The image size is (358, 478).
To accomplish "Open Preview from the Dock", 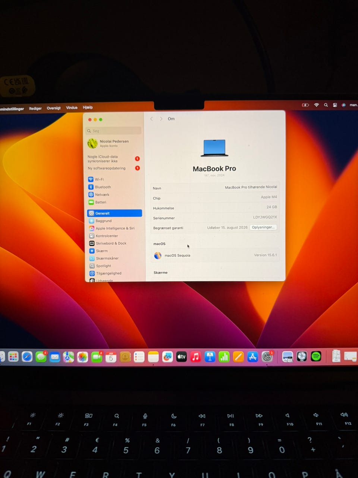I will (288, 357).
